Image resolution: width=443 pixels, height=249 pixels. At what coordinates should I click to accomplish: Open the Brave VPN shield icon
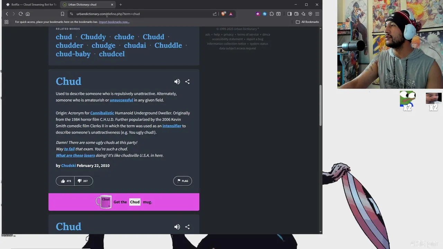pos(310,14)
